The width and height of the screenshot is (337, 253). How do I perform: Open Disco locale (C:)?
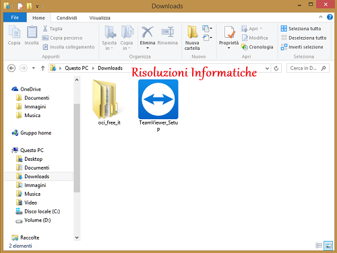[38, 211]
